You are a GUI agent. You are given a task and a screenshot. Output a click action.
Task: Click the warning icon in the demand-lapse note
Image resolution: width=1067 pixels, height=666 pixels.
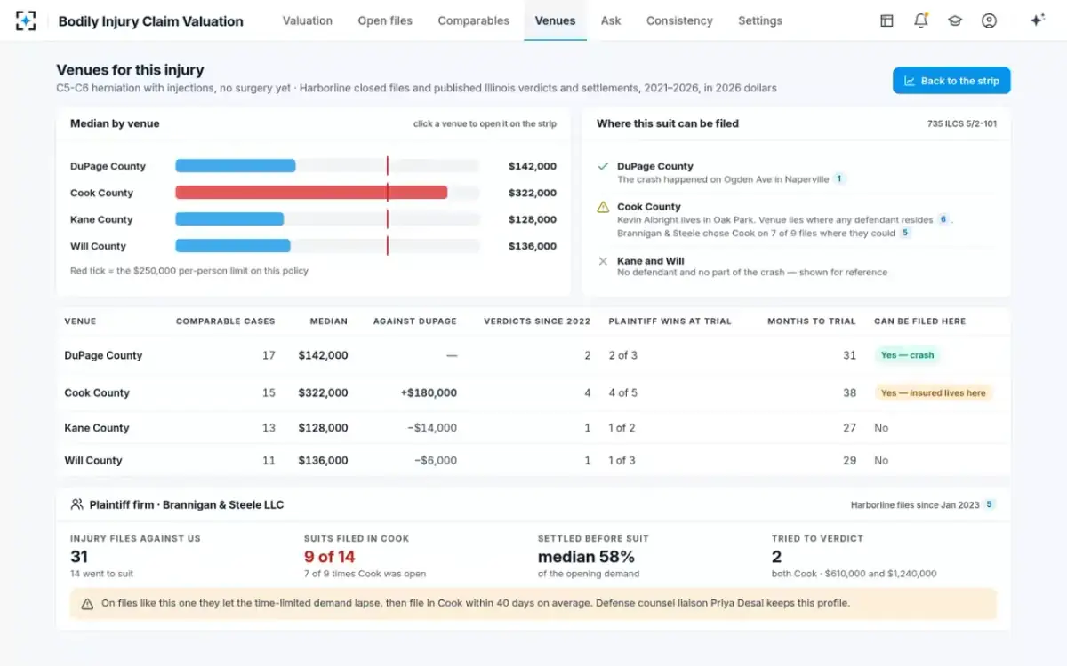click(x=87, y=604)
